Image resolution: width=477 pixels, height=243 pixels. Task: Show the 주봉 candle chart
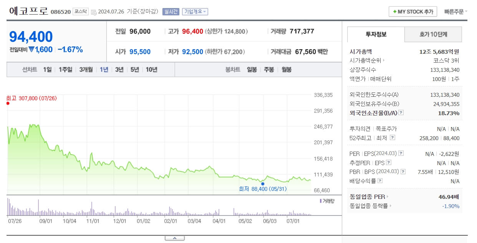269,69
